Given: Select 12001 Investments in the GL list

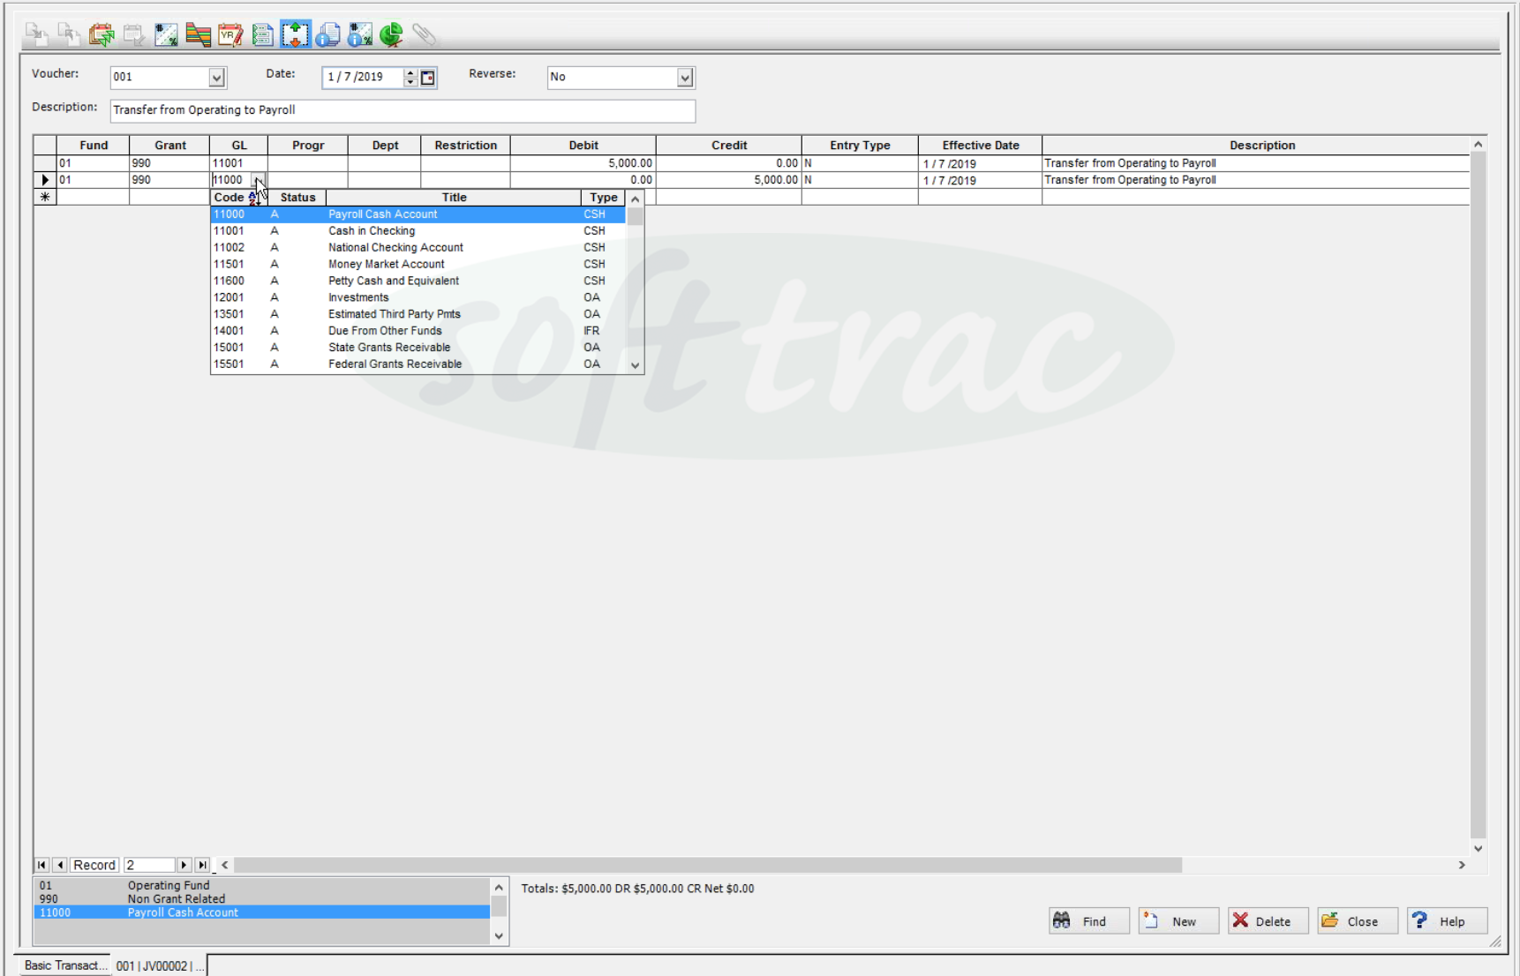Looking at the screenshot, I should (418, 297).
